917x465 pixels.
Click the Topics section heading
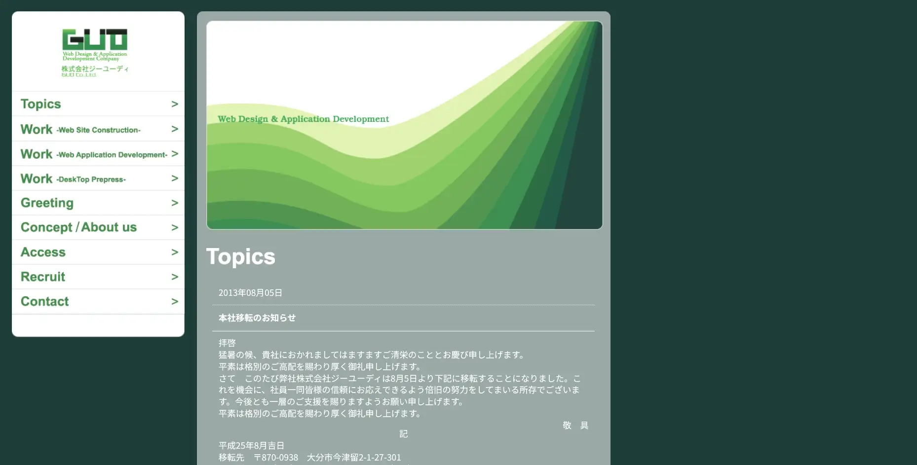click(241, 256)
